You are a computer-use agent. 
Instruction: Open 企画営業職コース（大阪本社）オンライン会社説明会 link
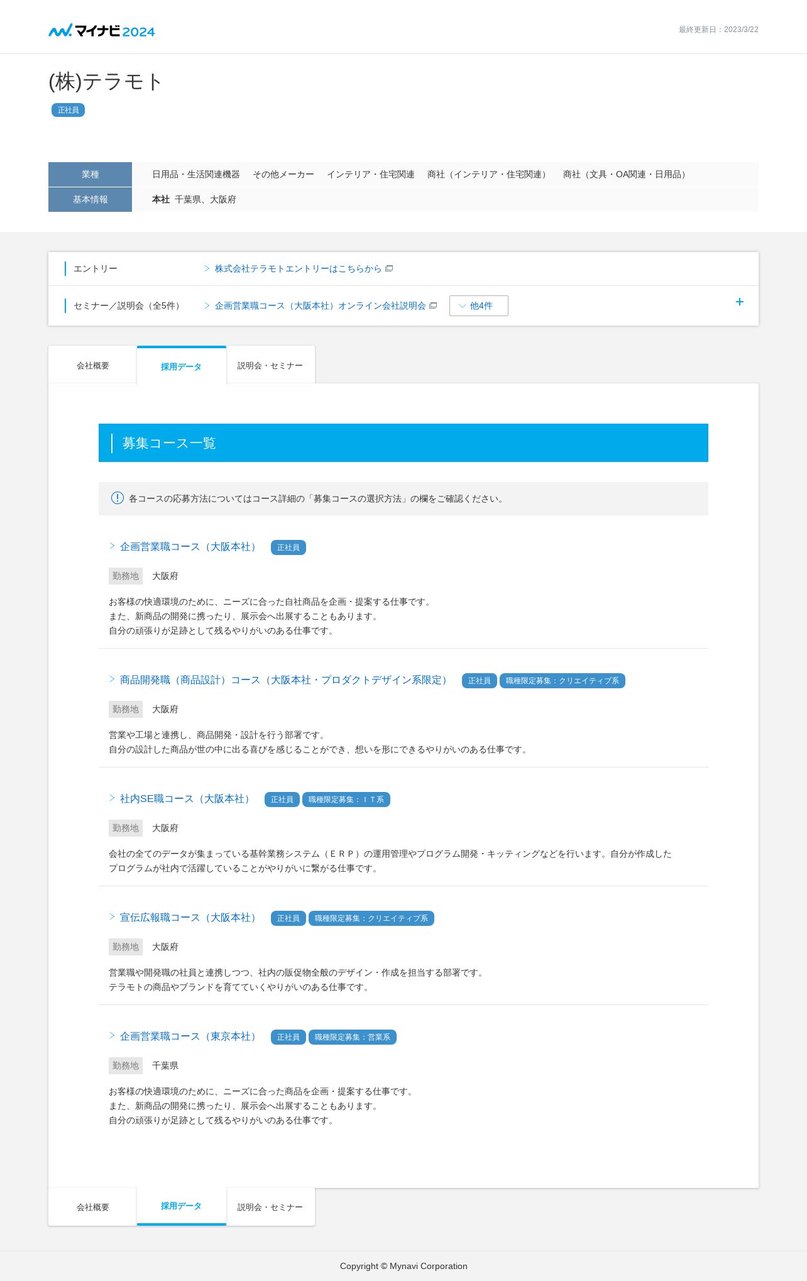tap(321, 305)
